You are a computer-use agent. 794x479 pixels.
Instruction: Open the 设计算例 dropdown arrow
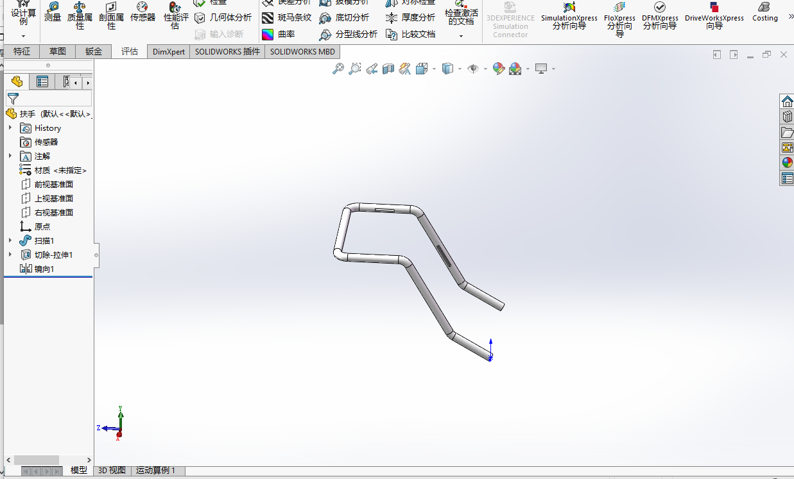(x=23, y=37)
